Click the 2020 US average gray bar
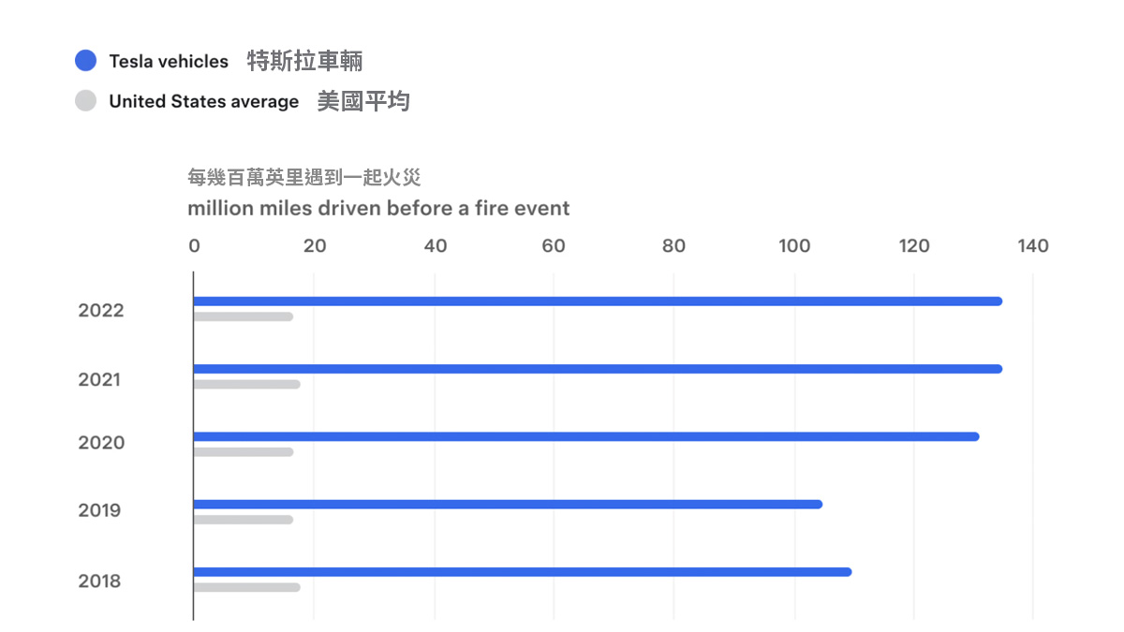This screenshot has height=632, width=1124. click(244, 451)
